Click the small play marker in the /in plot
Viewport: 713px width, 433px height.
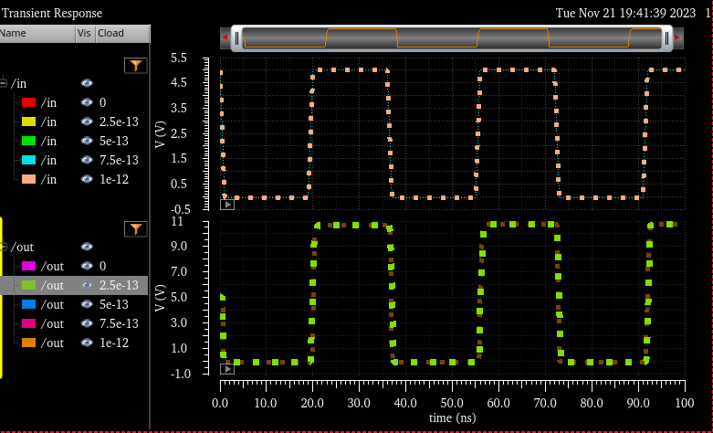pos(227,205)
